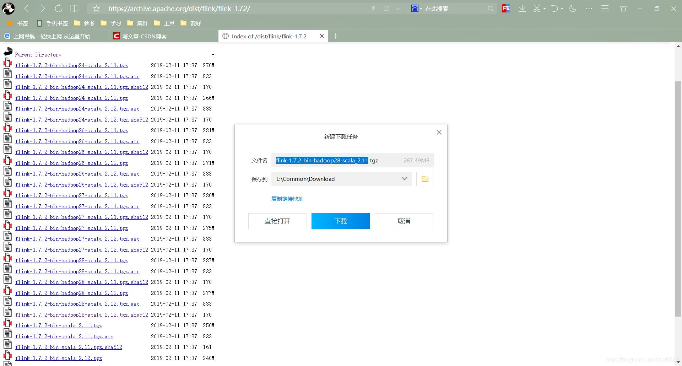Open flink-1.7.2-bin-hadoop27-scala_2.12.tgz link
Image resolution: width=682 pixels, height=366 pixels.
[71, 228]
